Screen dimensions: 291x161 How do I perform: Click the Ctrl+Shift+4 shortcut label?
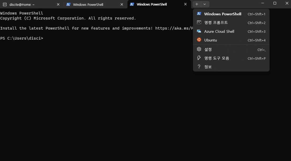(257, 40)
